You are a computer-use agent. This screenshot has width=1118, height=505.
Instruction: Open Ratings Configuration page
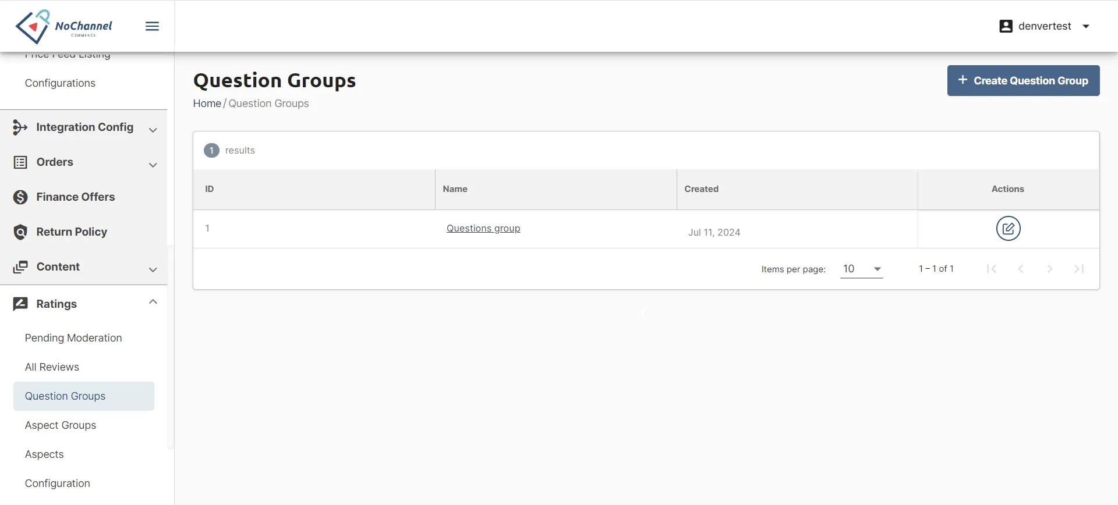pos(58,483)
